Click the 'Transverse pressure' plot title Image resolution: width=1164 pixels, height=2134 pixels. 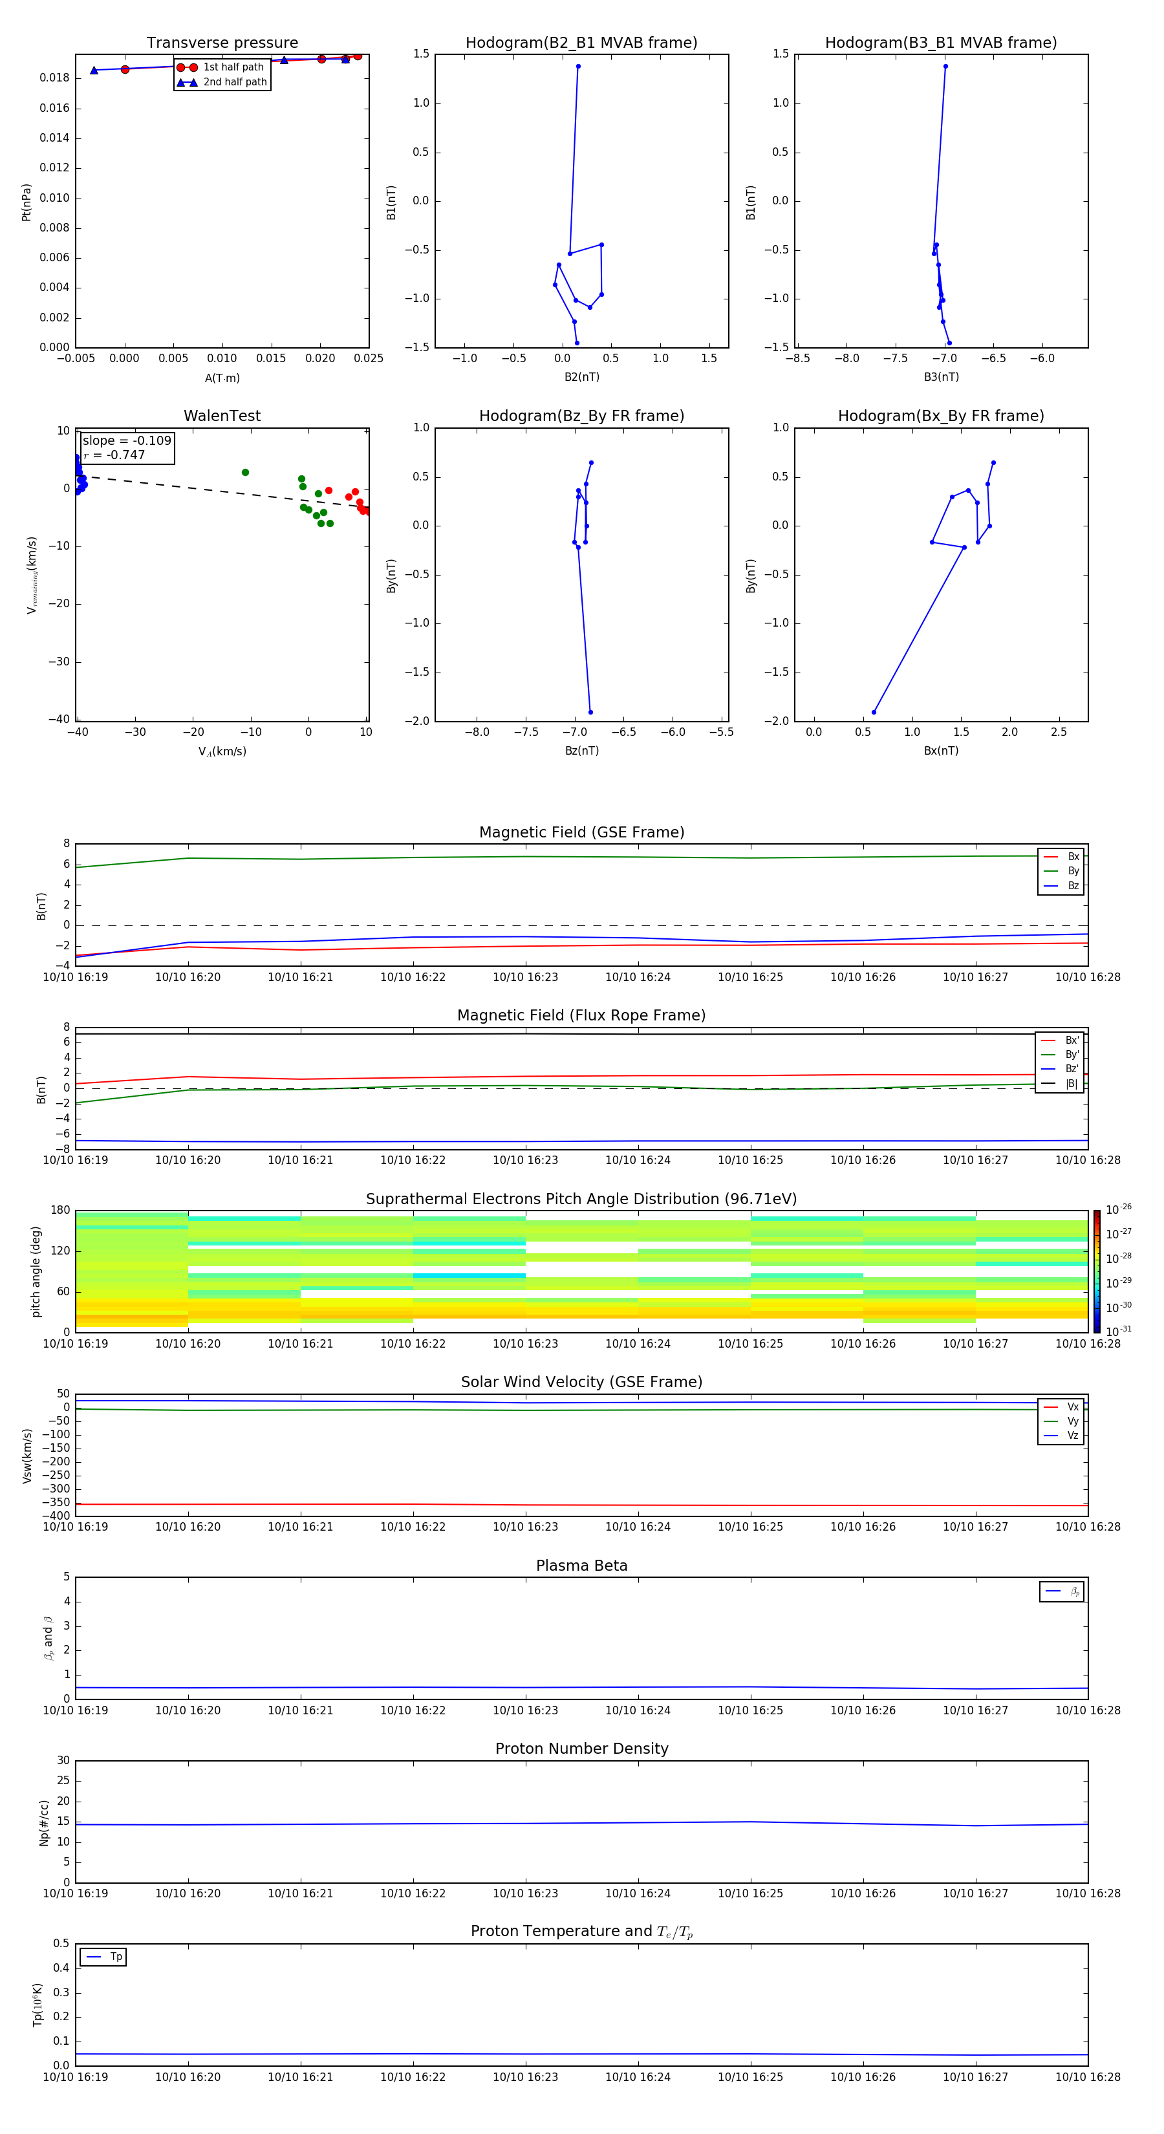click(x=222, y=43)
